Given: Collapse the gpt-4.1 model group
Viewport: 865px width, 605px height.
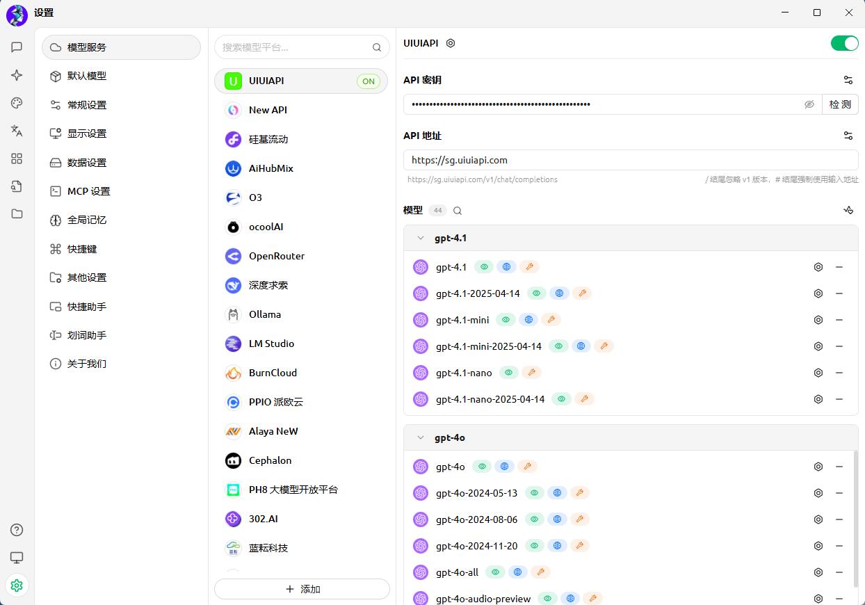Looking at the screenshot, I should 421,238.
